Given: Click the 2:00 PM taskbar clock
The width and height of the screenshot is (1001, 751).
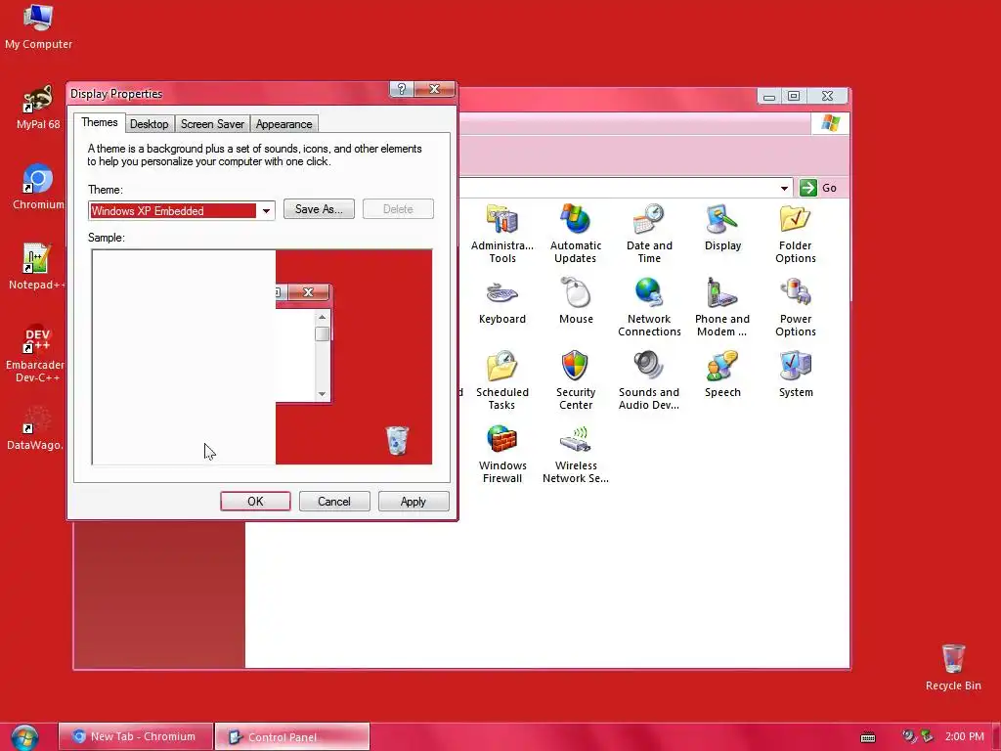Looking at the screenshot, I should tap(965, 736).
